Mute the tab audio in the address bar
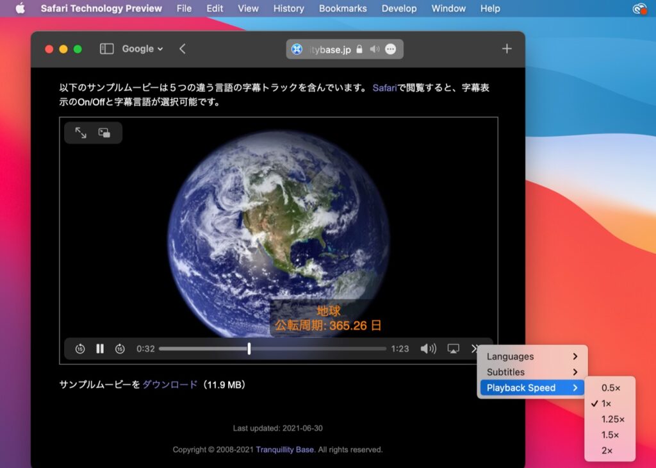Viewport: 656px width, 468px height. tap(374, 49)
